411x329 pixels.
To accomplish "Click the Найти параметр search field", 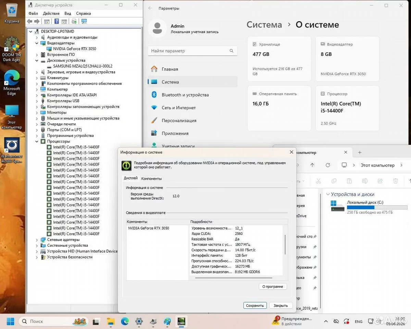I will [192, 51].
